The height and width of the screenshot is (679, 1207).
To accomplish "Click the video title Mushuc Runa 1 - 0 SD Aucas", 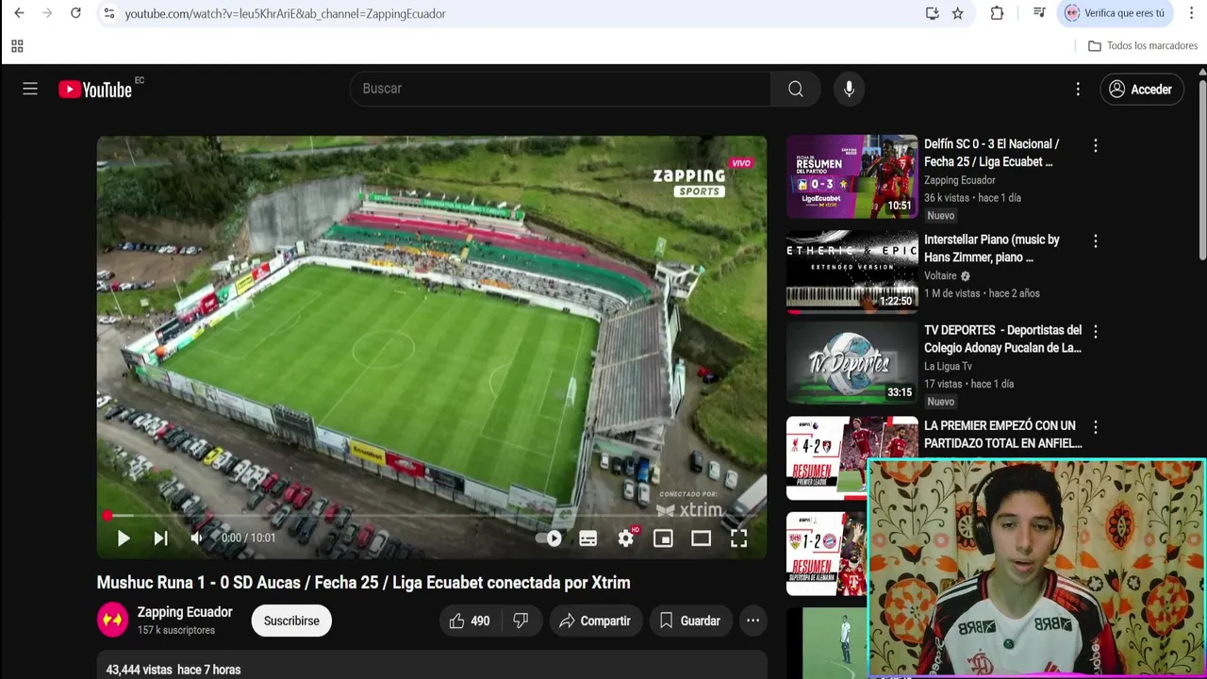I will [x=363, y=583].
